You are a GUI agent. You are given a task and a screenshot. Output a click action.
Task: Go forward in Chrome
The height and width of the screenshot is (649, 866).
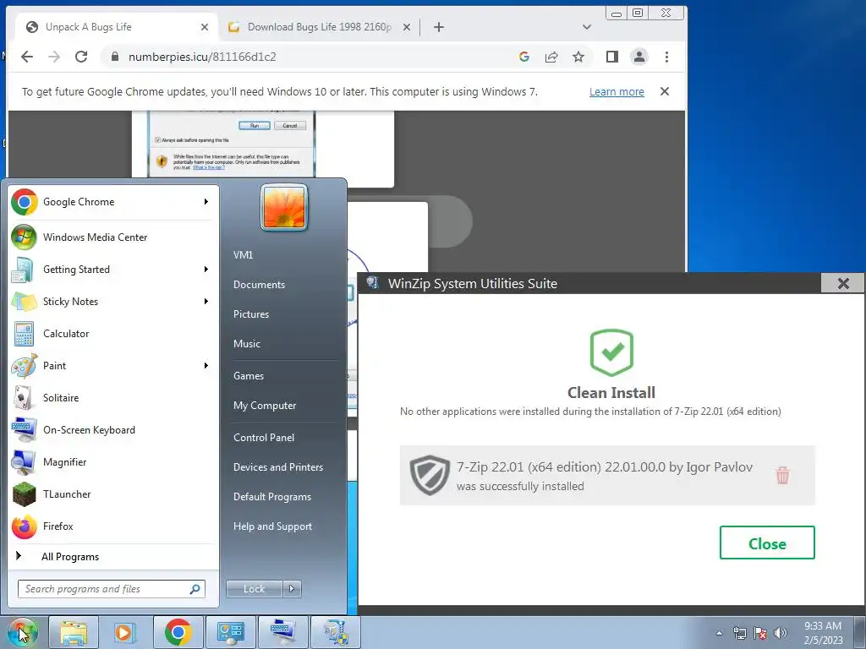pos(53,57)
